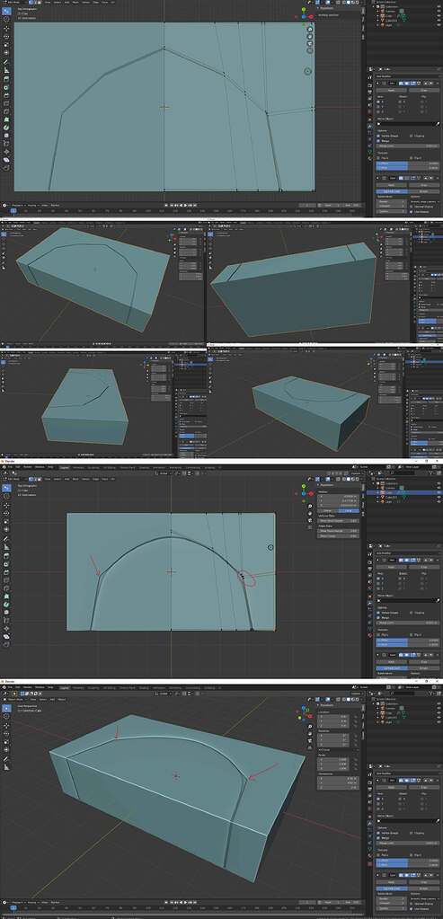
Task: Toggle the Merge checkbox in arch screenshot
Action: pyautogui.click(x=378, y=618)
